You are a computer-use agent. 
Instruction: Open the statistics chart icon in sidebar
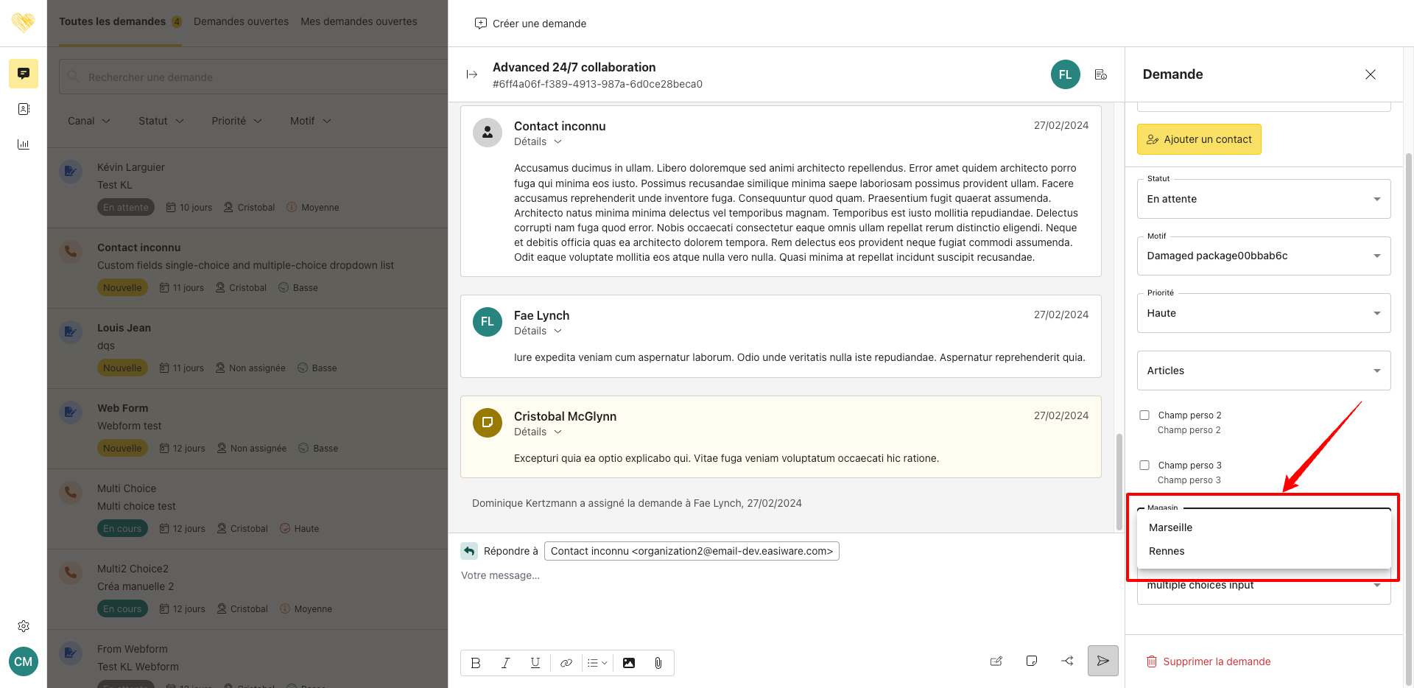coord(24,144)
